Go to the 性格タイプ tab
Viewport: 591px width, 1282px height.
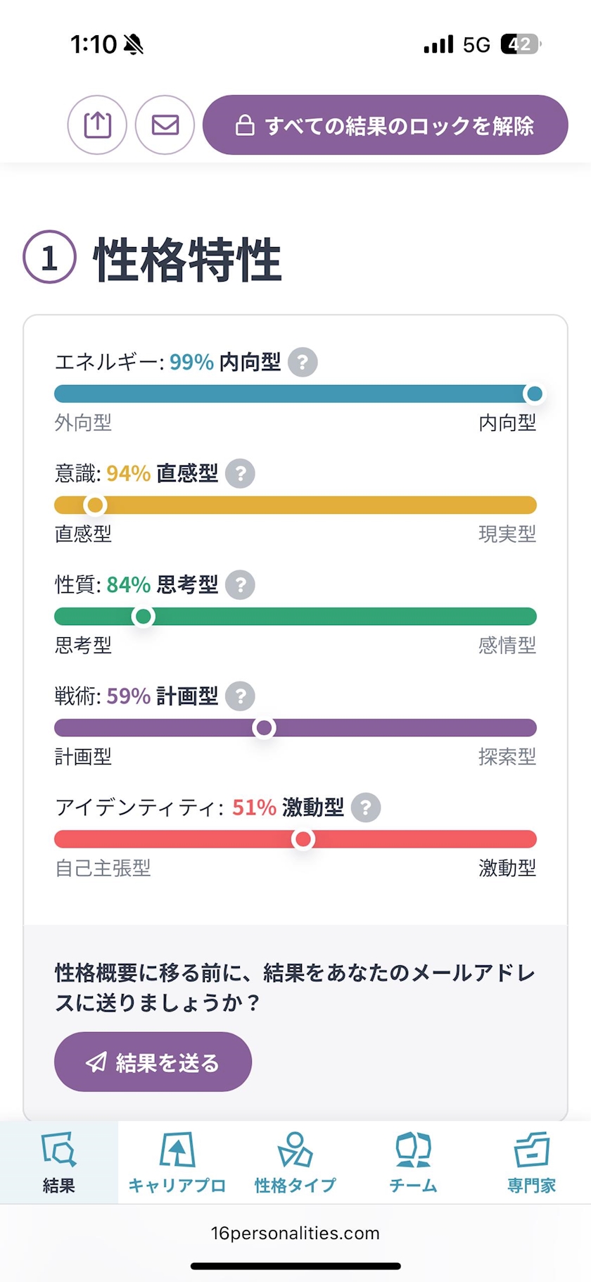(295, 1162)
